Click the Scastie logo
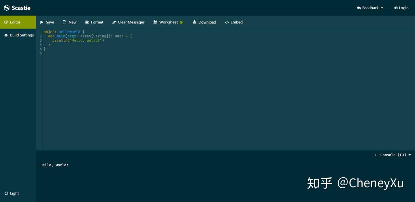Screen dimensions: 415x202 click(17, 8)
